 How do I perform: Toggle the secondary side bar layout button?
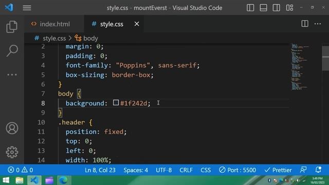pos(277,8)
